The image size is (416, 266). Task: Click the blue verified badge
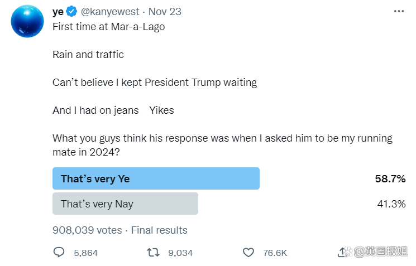(71, 12)
